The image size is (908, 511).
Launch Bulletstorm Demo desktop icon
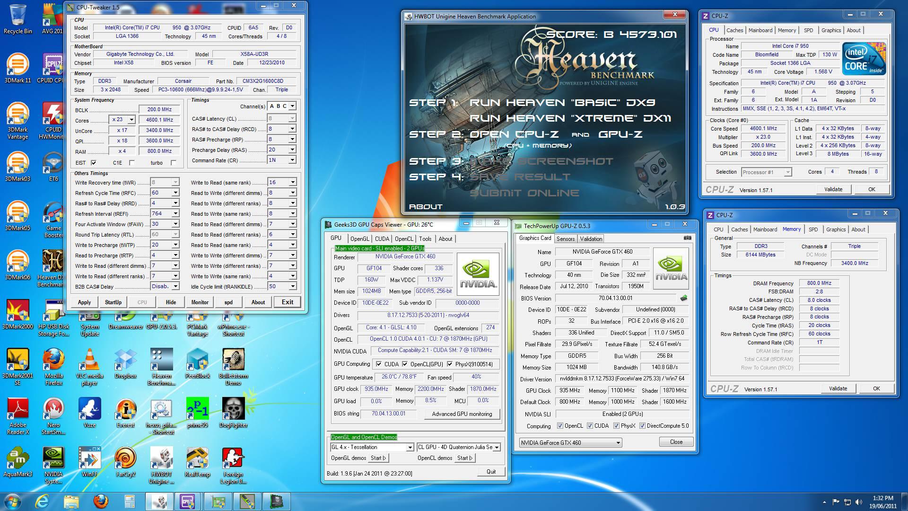coord(233,367)
